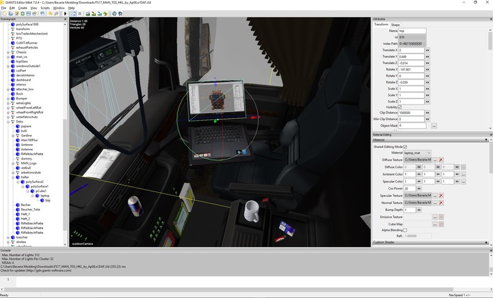Browse for Emissive Texture with ellipsis button
The image size is (493, 298).
point(434,217)
